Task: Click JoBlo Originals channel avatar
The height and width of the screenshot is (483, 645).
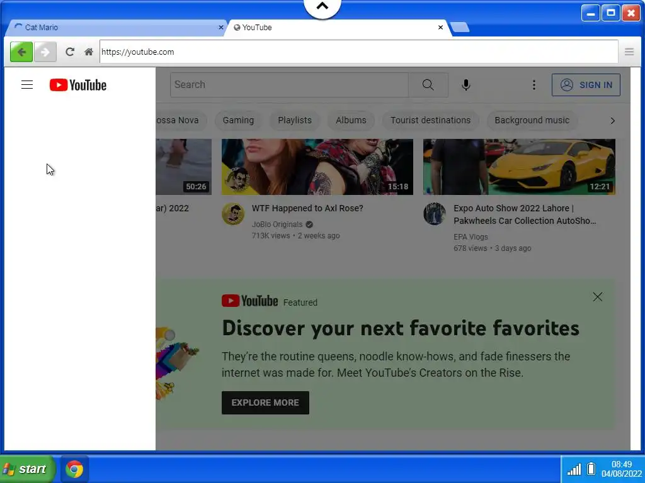Action: coord(233,214)
